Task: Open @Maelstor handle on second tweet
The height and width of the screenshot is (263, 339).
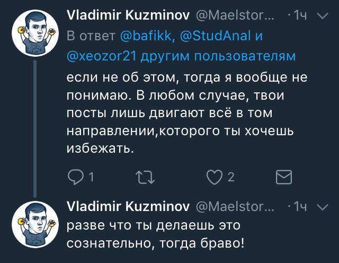Action: pyautogui.click(x=235, y=207)
